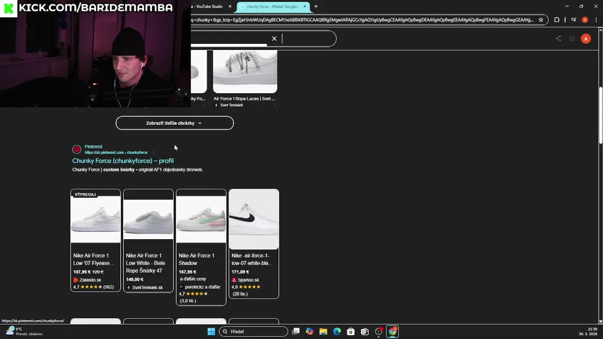This screenshot has width=603, height=339.
Task: Open the Chrome extensions puzzle icon
Action: 557,20
